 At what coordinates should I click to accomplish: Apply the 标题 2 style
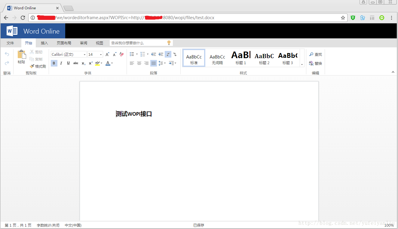click(x=264, y=58)
